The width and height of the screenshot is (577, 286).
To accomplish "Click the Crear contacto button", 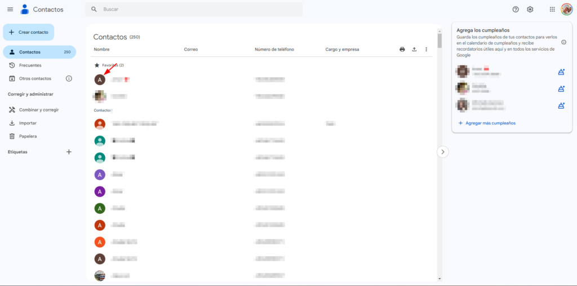I will click(28, 32).
